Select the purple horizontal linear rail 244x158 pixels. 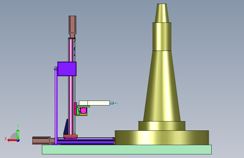pos(86,142)
